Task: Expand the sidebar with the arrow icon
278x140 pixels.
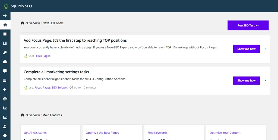Action: coord(5,15)
